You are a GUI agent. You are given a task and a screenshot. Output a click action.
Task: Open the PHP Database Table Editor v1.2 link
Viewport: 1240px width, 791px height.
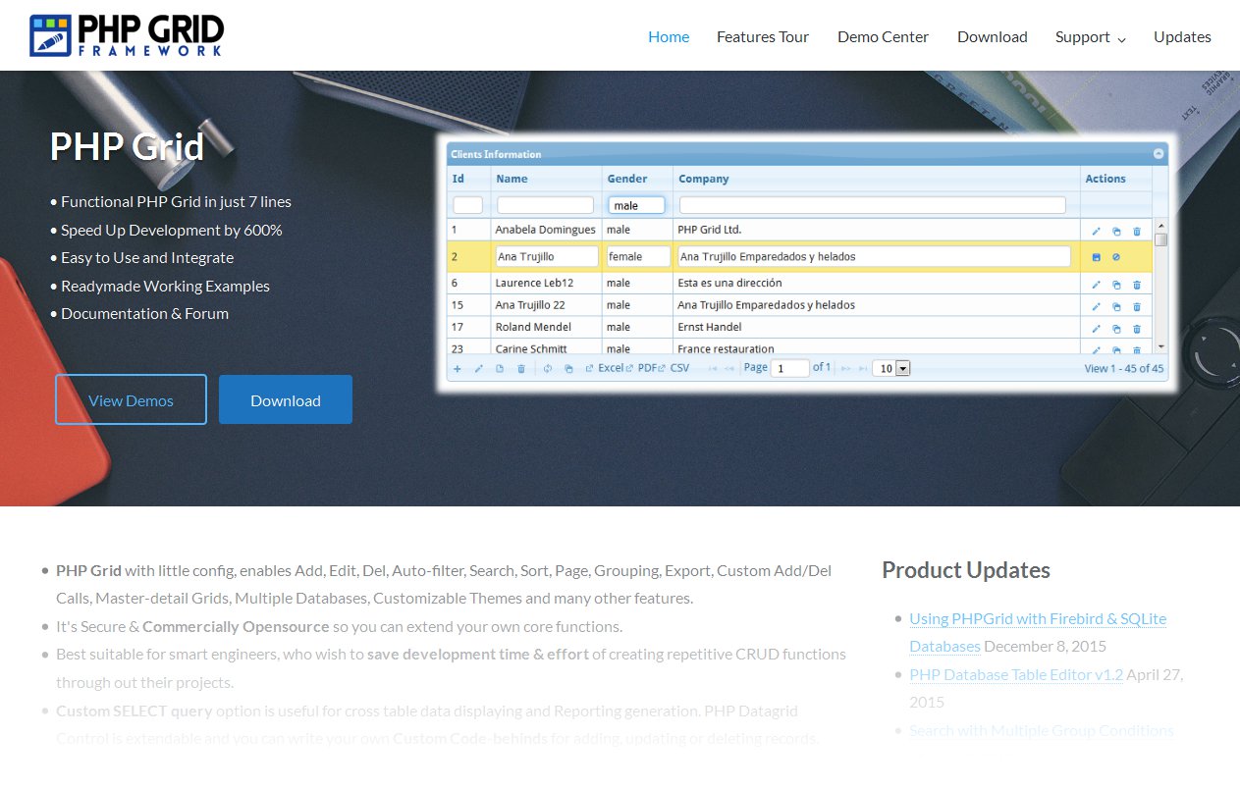pyautogui.click(x=1016, y=674)
